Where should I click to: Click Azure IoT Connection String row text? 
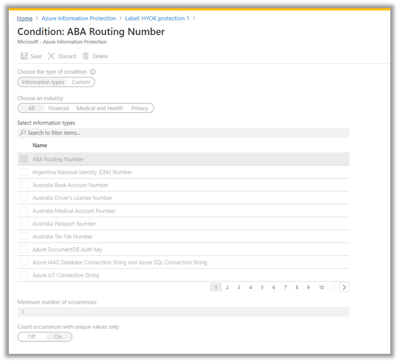click(66, 275)
